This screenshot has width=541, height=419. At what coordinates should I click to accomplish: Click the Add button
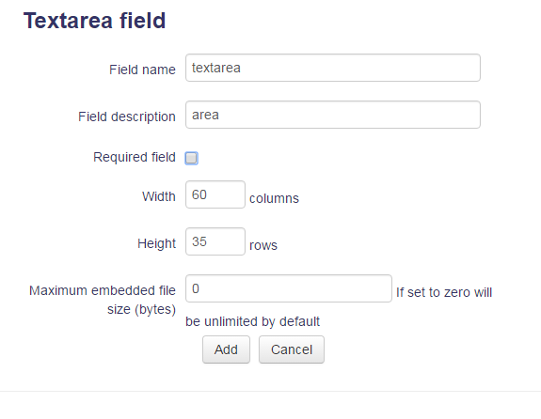pos(226,349)
